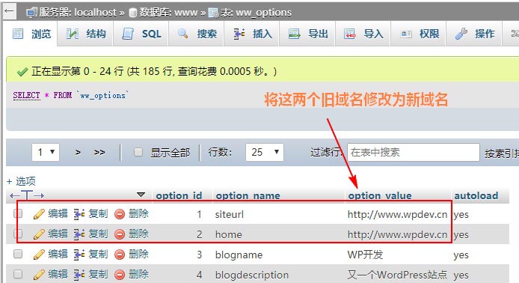The width and height of the screenshot is (519, 283).
Task: Click the back arrow collapse icon
Action: 9,11
